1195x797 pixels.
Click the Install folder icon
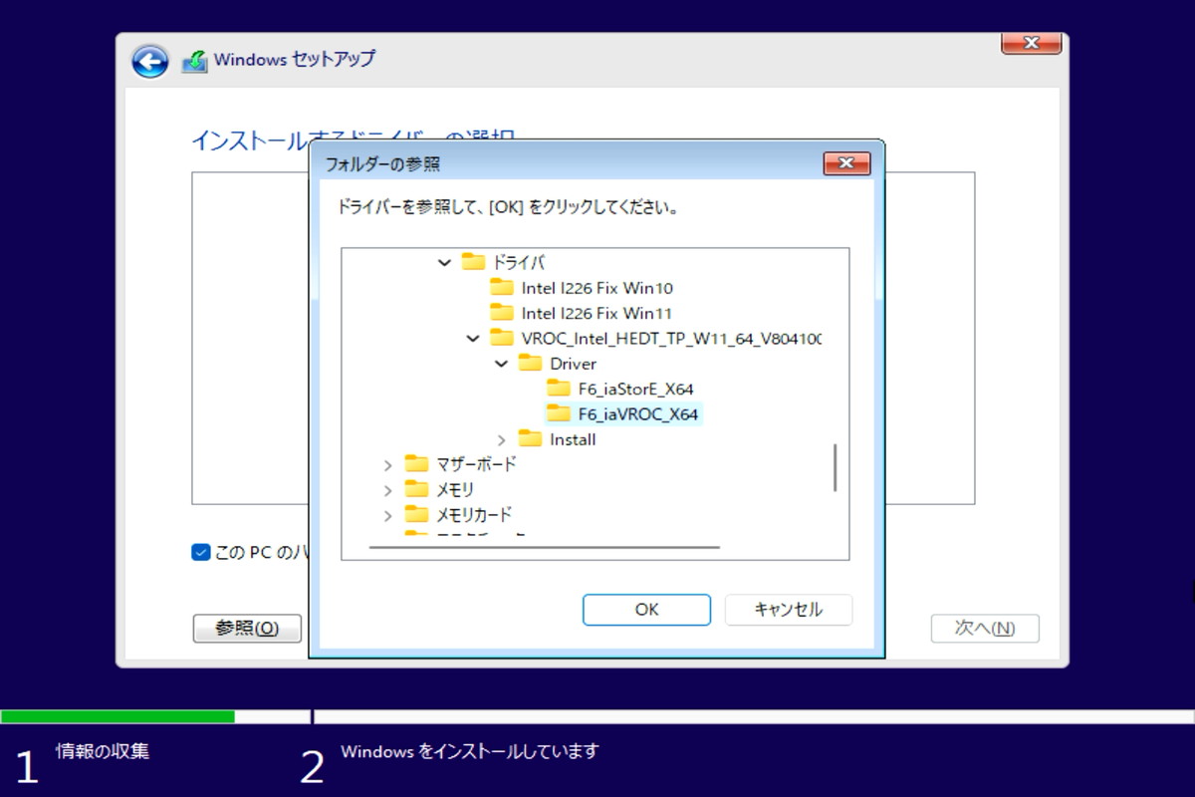(x=531, y=439)
